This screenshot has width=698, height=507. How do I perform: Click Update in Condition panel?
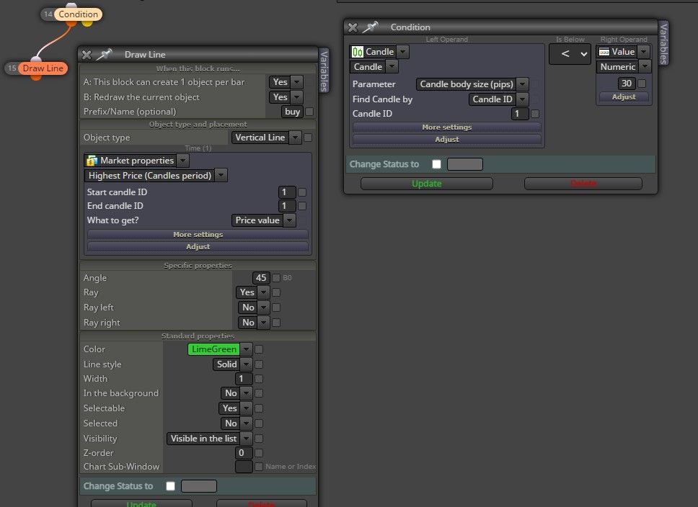(426, 184)
